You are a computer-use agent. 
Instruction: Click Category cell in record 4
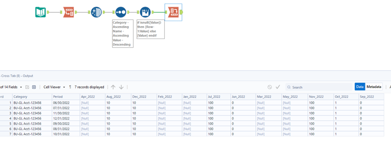pyautogui.click(x=32, y=118)
